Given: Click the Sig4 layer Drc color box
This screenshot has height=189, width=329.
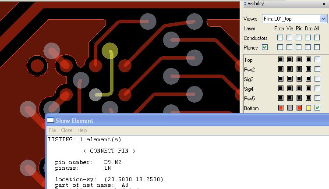Looking at the screenshot, I should pos(308,89).
